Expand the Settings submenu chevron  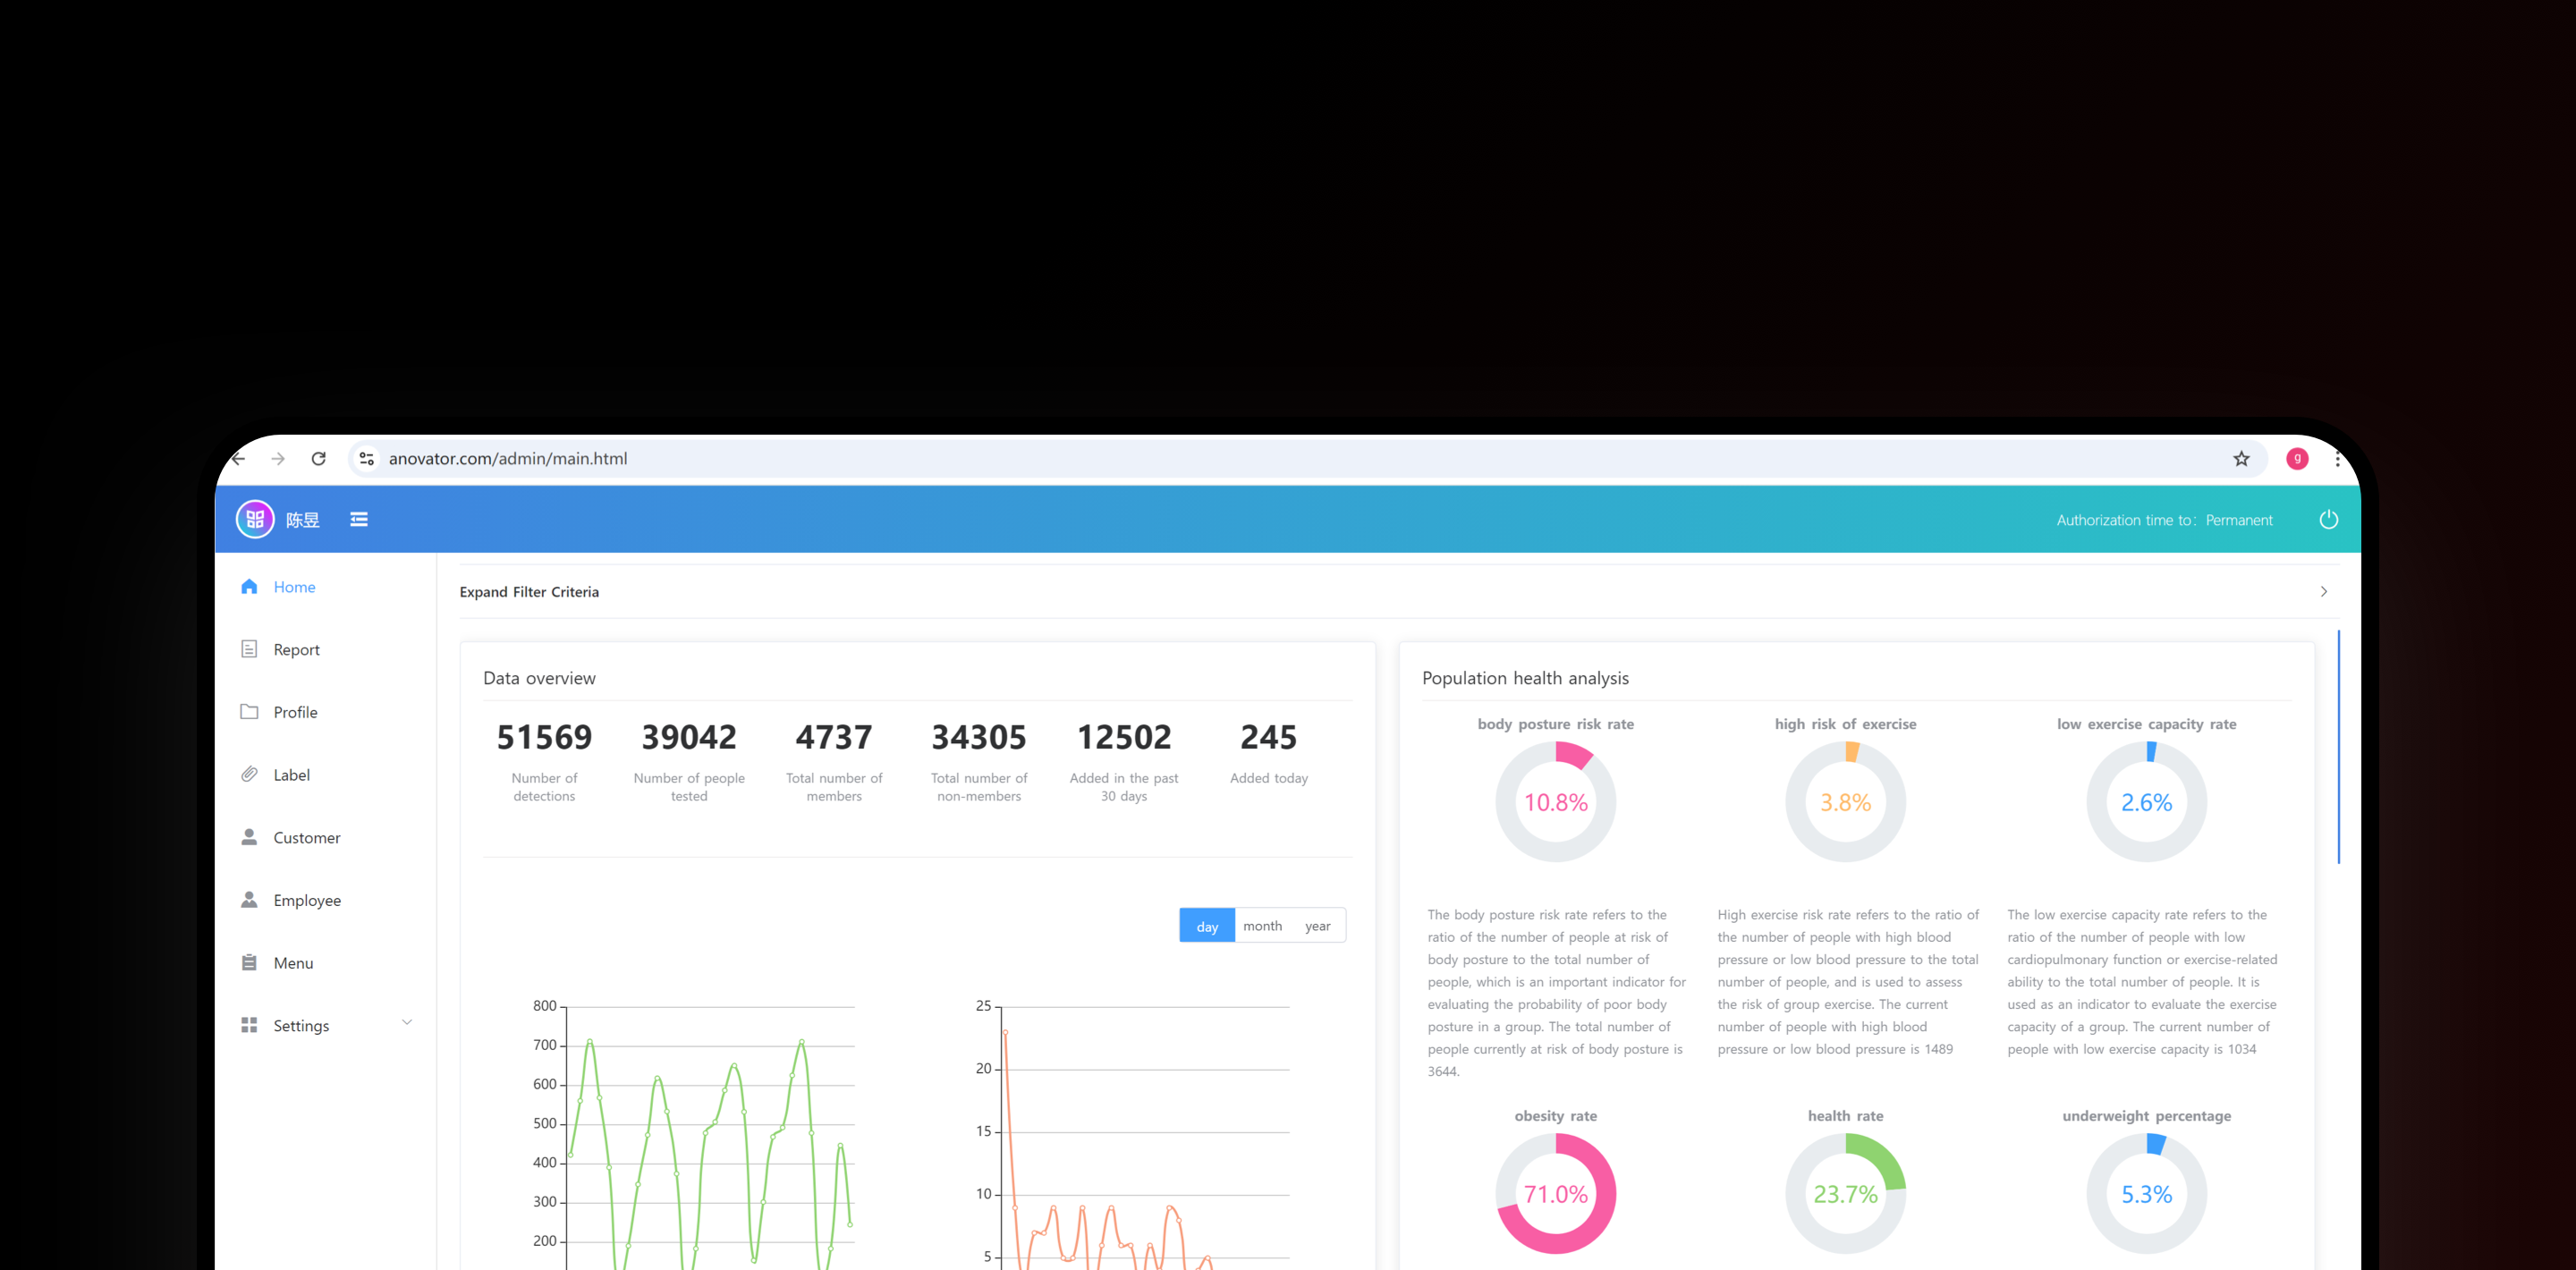(407, 1023)
